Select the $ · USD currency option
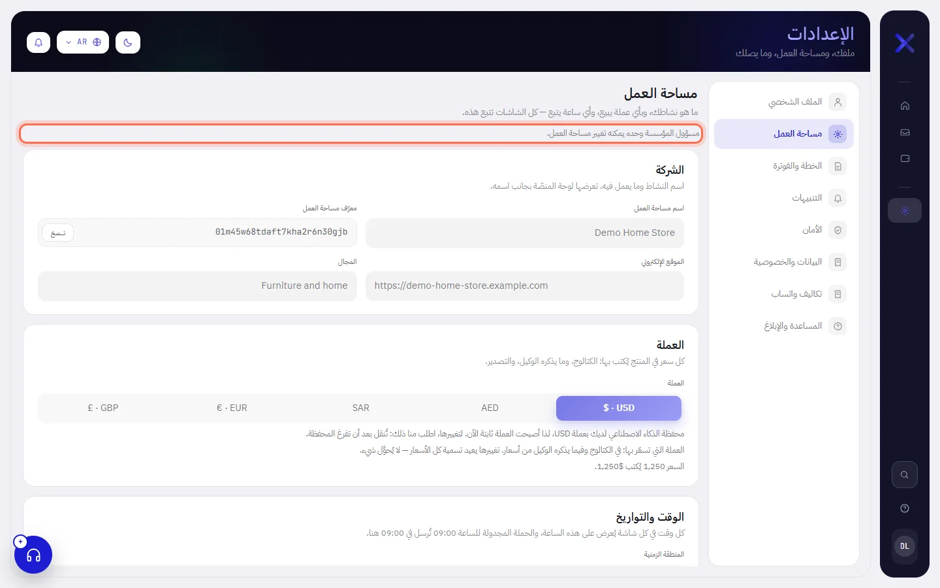This screenshot has width=940, height=588. point(619,408)
